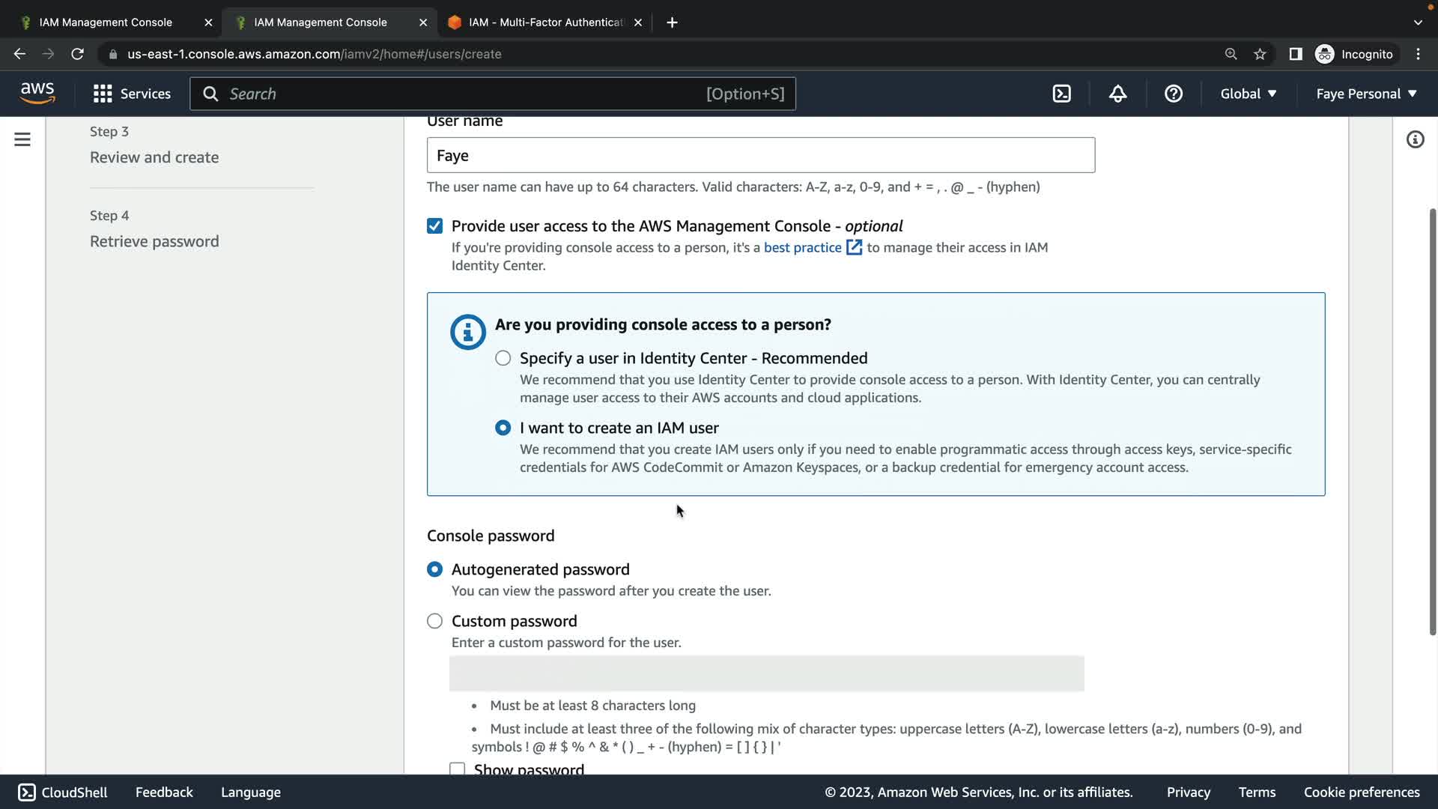
Task: Expand the Global region dropdown
Action: 1248,94
